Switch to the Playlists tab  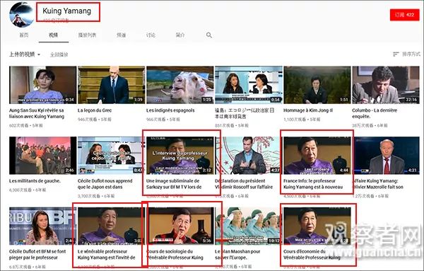[x=87, y=35]
